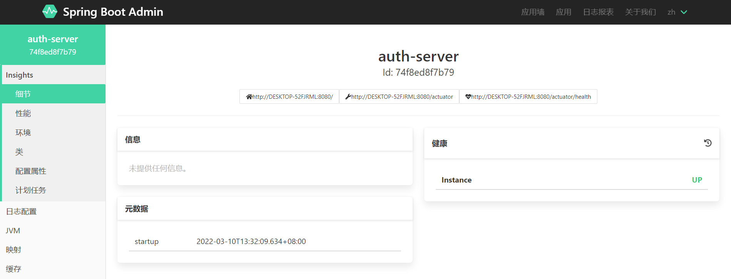Viewport: 731px width, 279px height.
Task: Open 应用 in the top navigation
Action: coord(564,12)
